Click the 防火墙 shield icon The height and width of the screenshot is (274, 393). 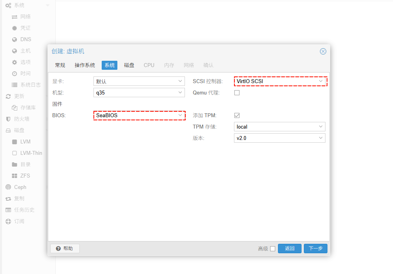8,119
